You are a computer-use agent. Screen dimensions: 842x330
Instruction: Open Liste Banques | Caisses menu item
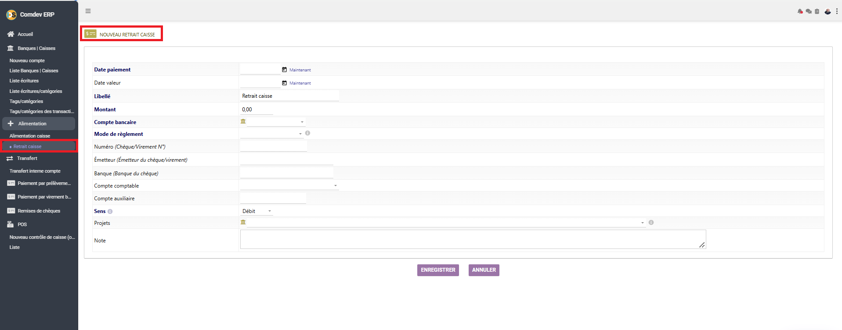34,71
